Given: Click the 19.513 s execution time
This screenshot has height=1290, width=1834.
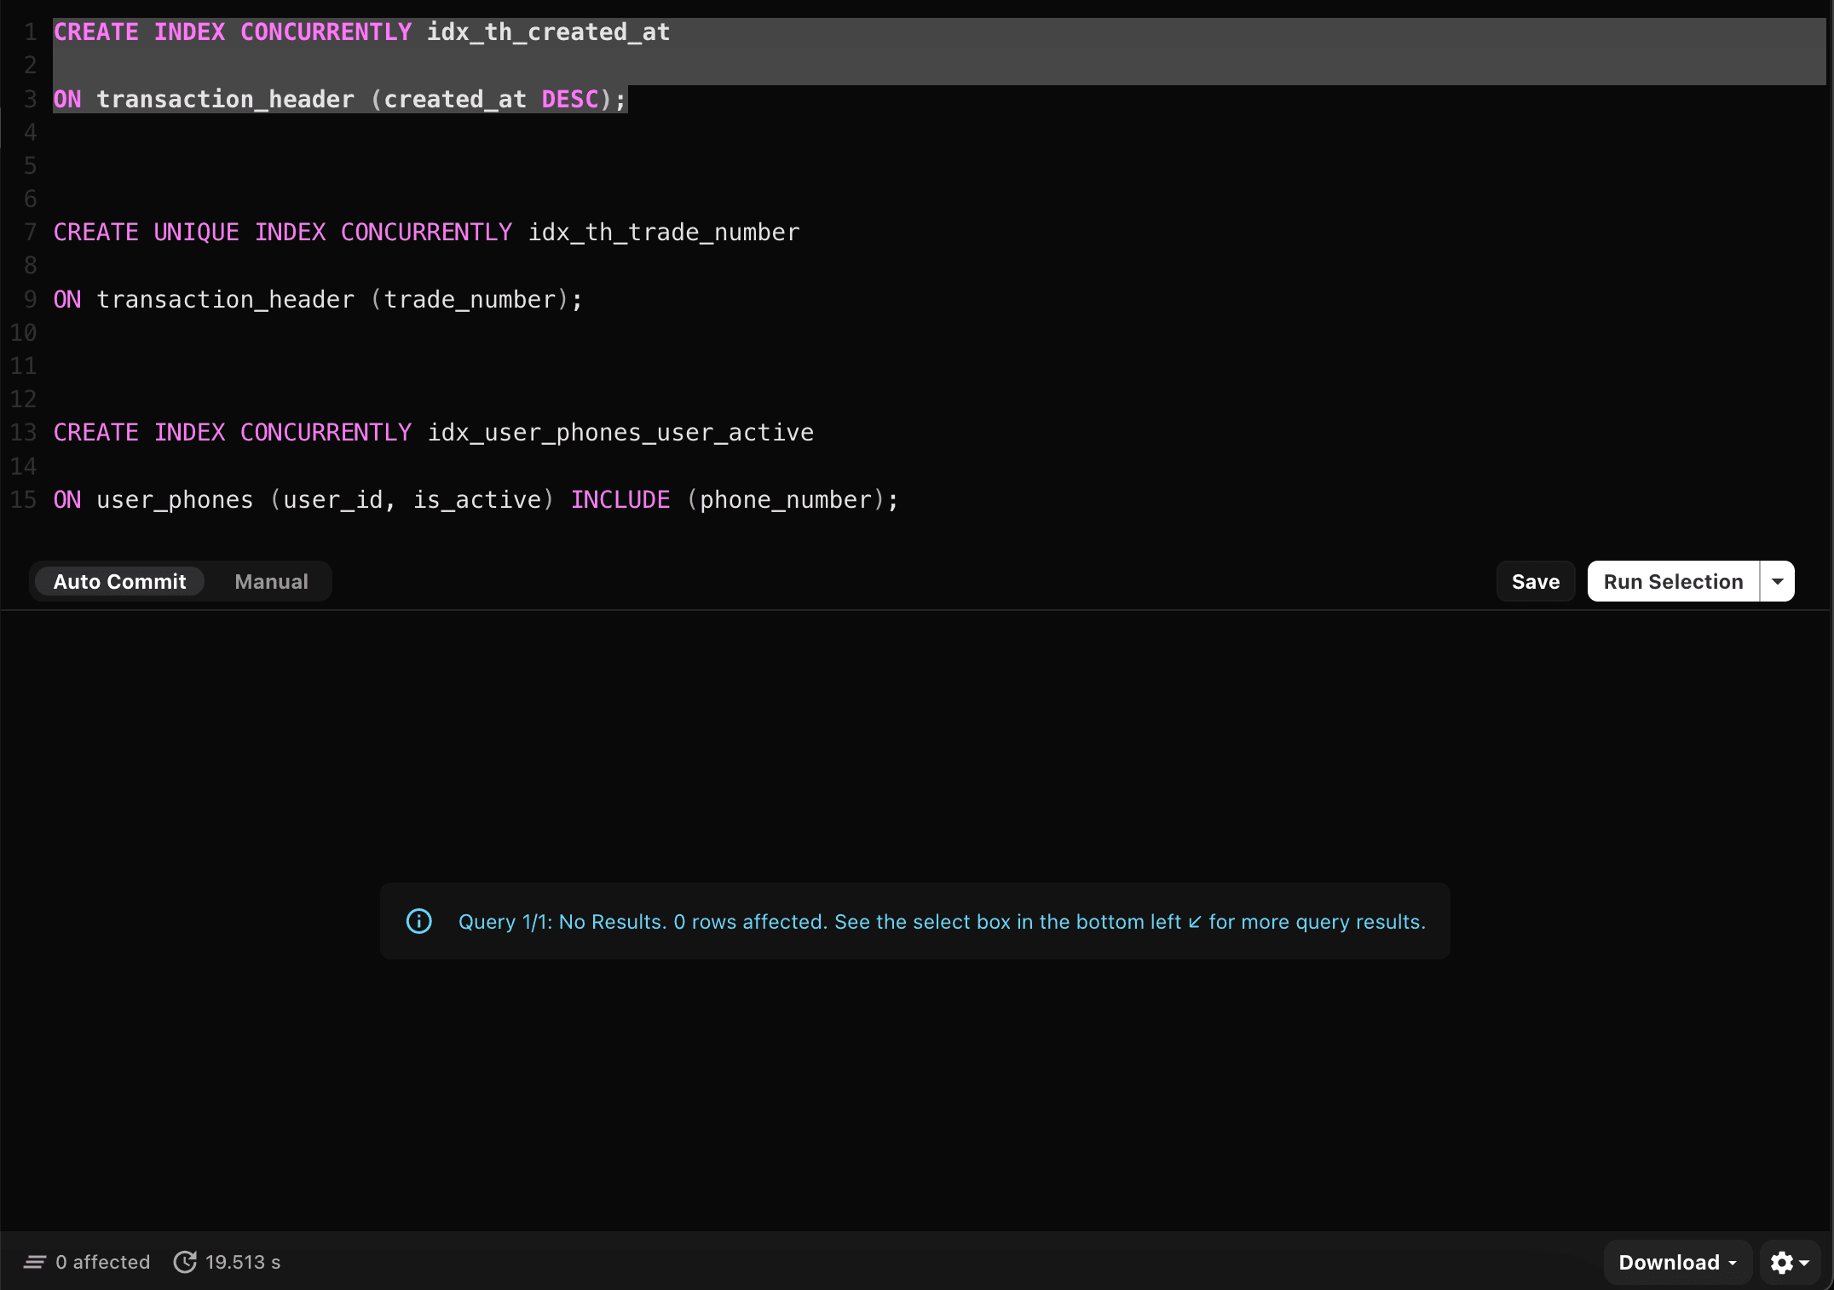Looking at the screenshot, I should point(243,1262).
